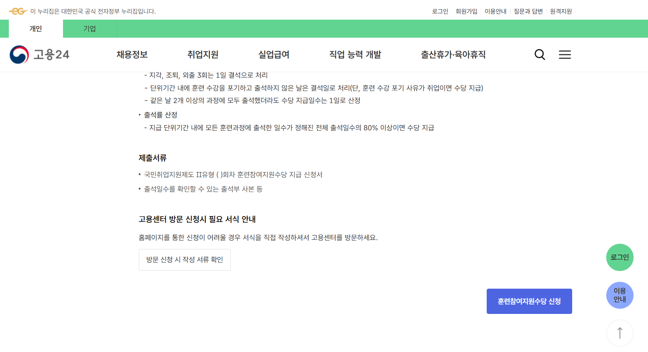Click the 지급 신청서 document bullet line
The image size is (648, 352).
233,175
